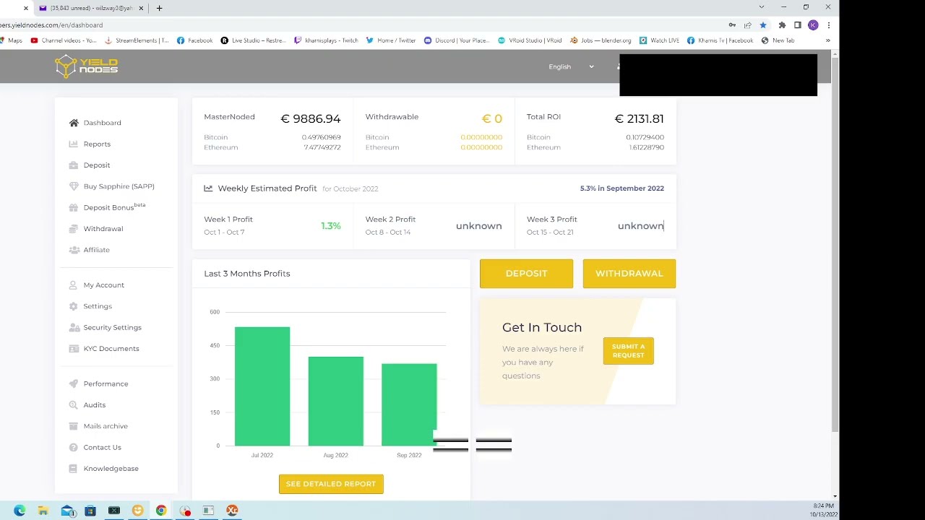925x520 pixels.
Task: Open Microsoft Edge from the taskbar
Action: pyautogui.click(x=20, y=510)
